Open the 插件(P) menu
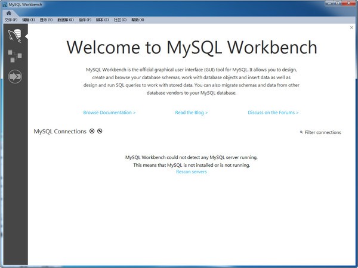The width and height of the screenshot is (358, 268). pos(85,20)
